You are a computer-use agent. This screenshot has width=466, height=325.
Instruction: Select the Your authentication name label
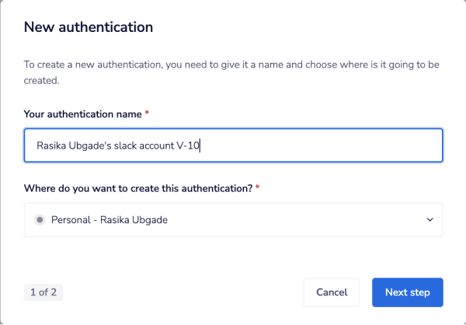[x=82, y=114]
